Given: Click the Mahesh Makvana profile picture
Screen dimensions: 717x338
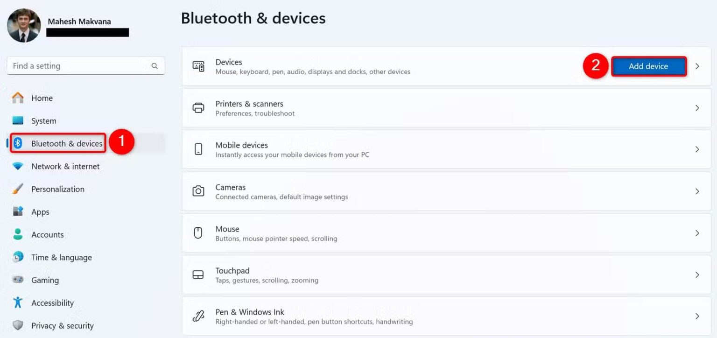Looking at the screenshot, I should coord(24,25).
